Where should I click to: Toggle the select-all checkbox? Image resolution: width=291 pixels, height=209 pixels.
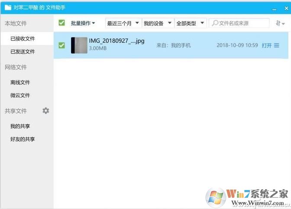coord(61,23)
